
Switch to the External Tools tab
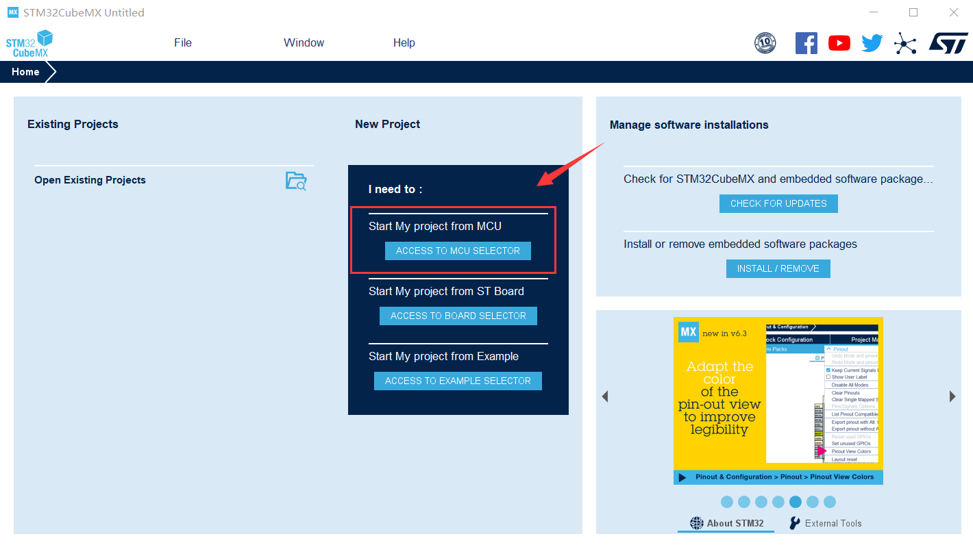[x=826, y=523]
